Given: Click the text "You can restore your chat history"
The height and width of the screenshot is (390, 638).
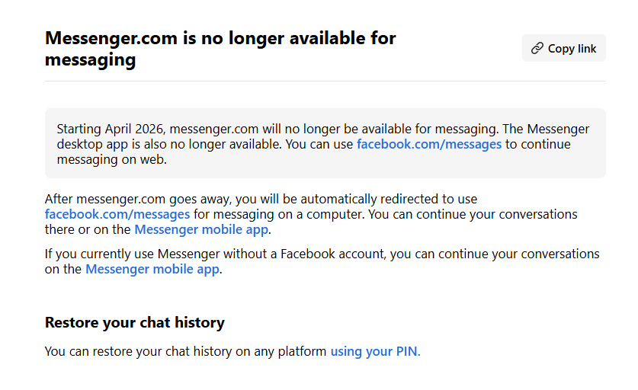Looking at the screenshot, I should (137, 351).
